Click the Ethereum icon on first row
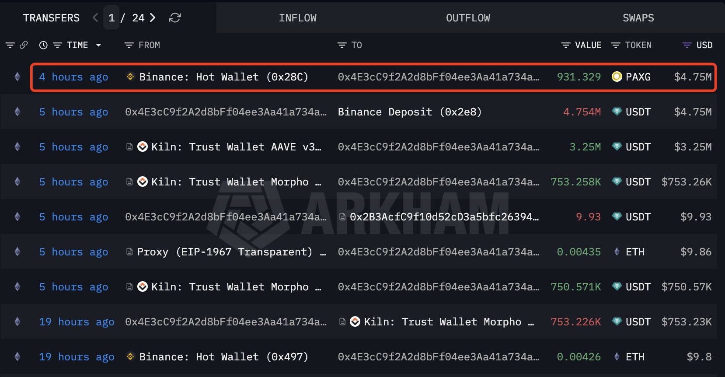 17,77
